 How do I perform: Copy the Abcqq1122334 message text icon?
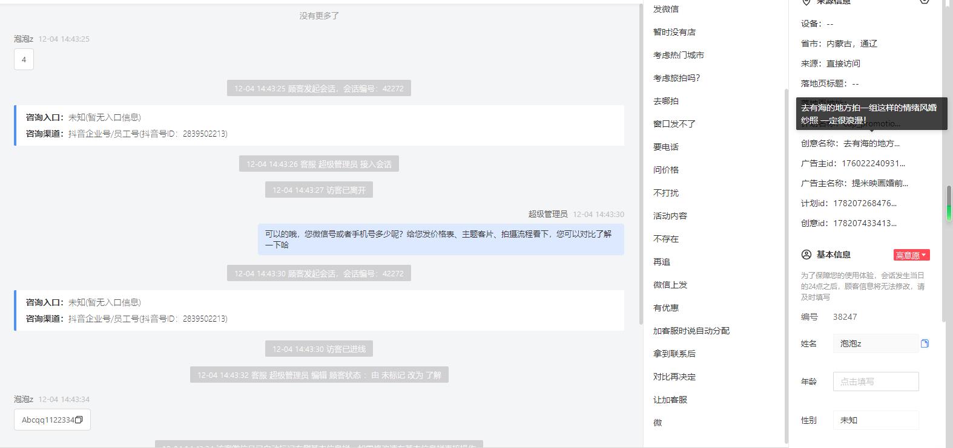(79, 420)
